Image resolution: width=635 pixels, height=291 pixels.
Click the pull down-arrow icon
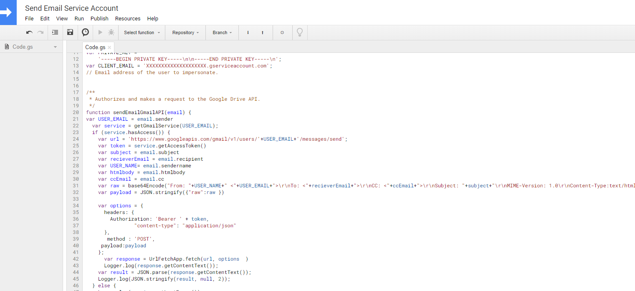[248, 32]
